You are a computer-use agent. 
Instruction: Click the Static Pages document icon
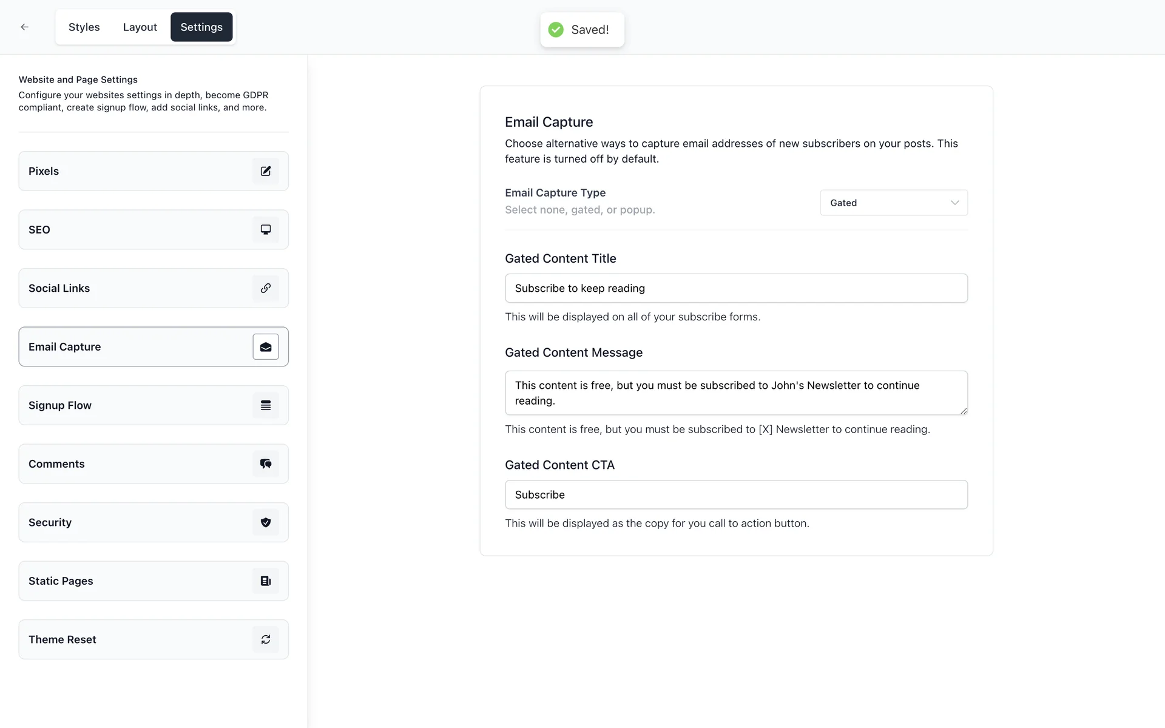click(x=266, y=581)
